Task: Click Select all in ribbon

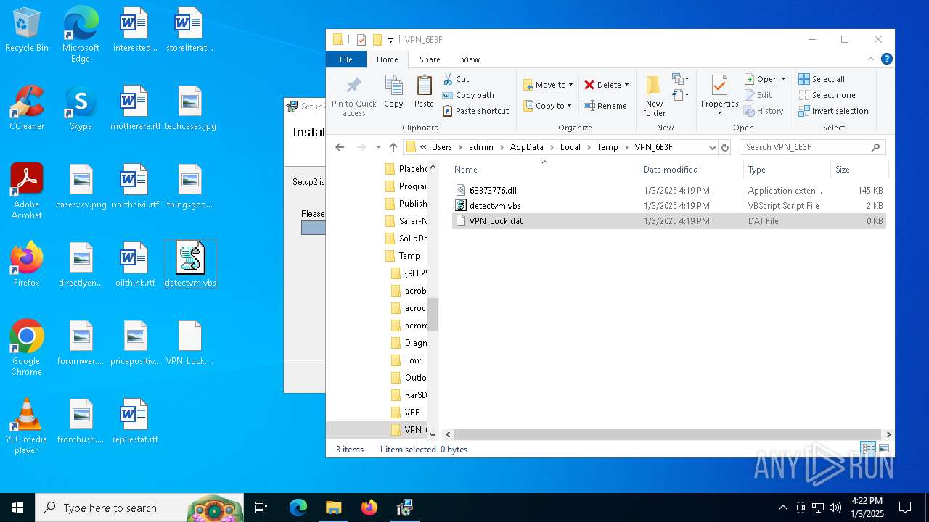Action: coord(822,79)
